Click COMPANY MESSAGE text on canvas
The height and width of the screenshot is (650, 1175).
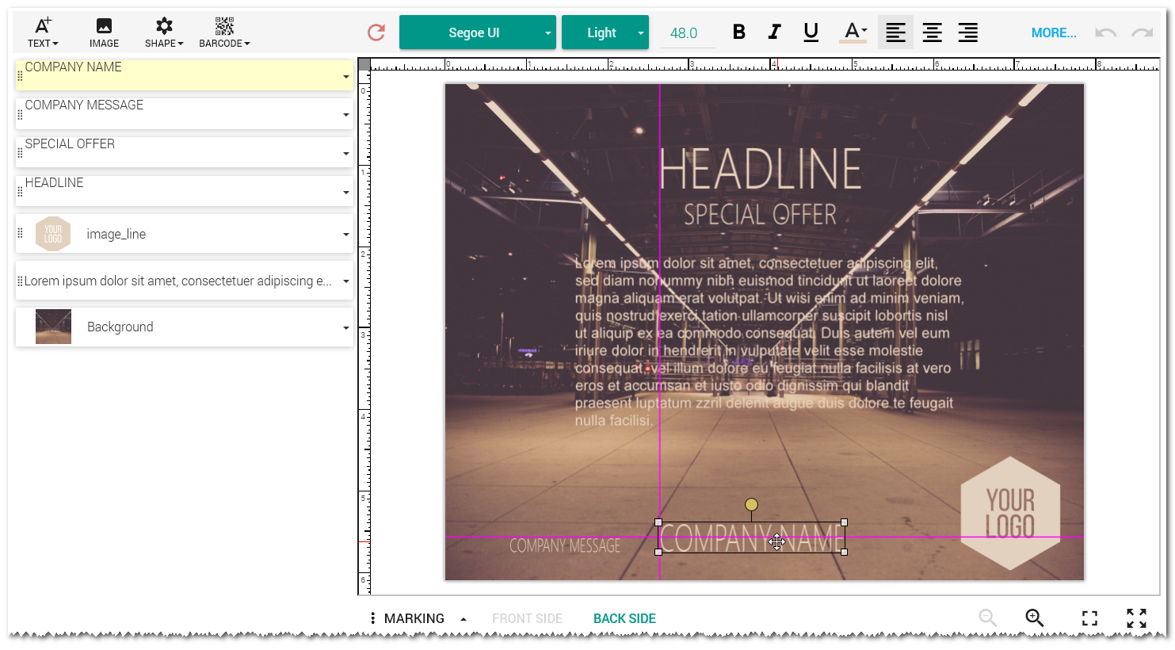point(565,545)
